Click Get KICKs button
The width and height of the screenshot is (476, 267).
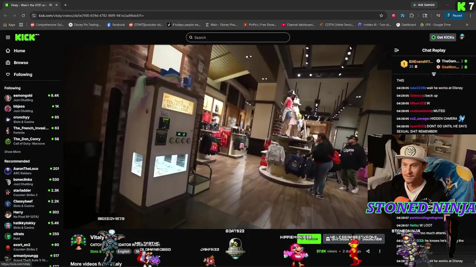[x=443, y=37]
